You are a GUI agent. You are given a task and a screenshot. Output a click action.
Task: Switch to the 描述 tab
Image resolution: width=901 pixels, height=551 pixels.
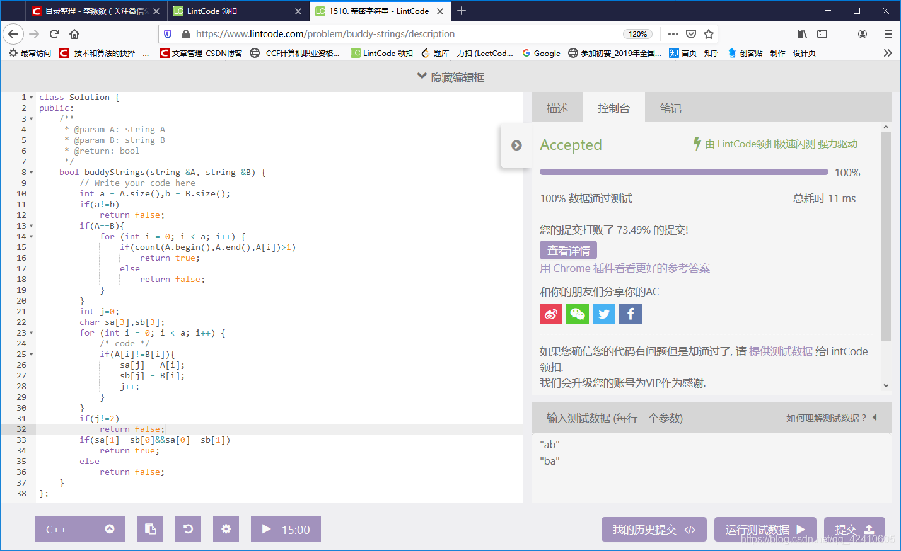click(557, 108)
